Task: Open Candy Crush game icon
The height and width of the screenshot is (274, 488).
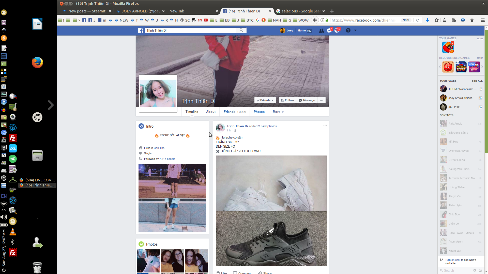Action: coord(448,47)
